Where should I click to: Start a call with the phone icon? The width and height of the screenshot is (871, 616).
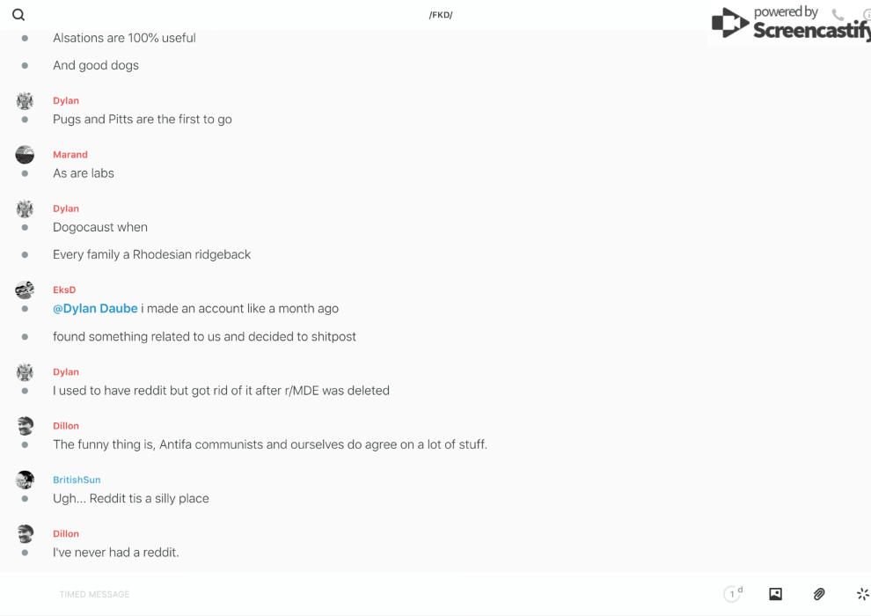(838, 15)
